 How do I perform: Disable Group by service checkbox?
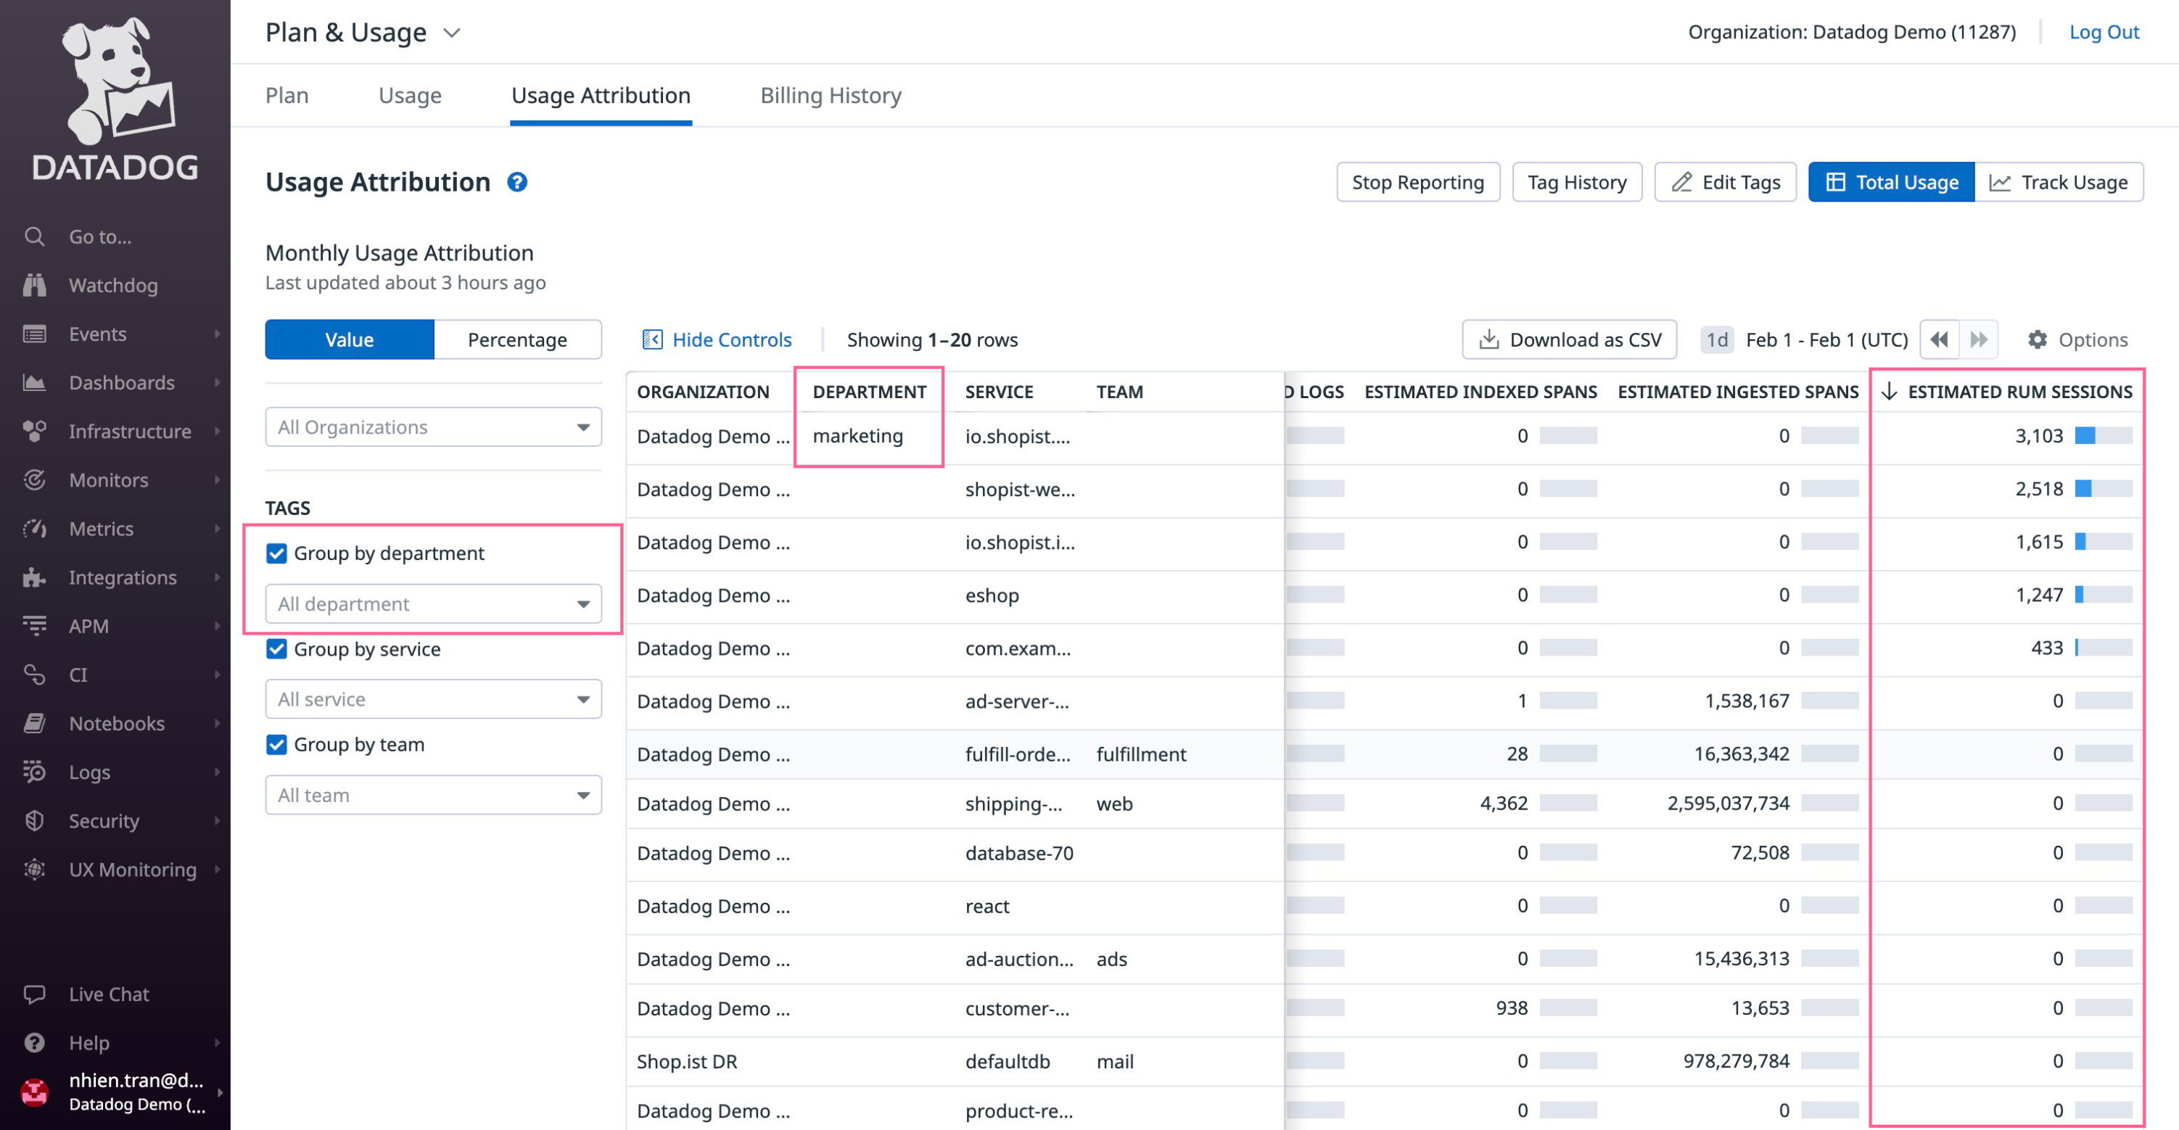(x=276, y=648)
